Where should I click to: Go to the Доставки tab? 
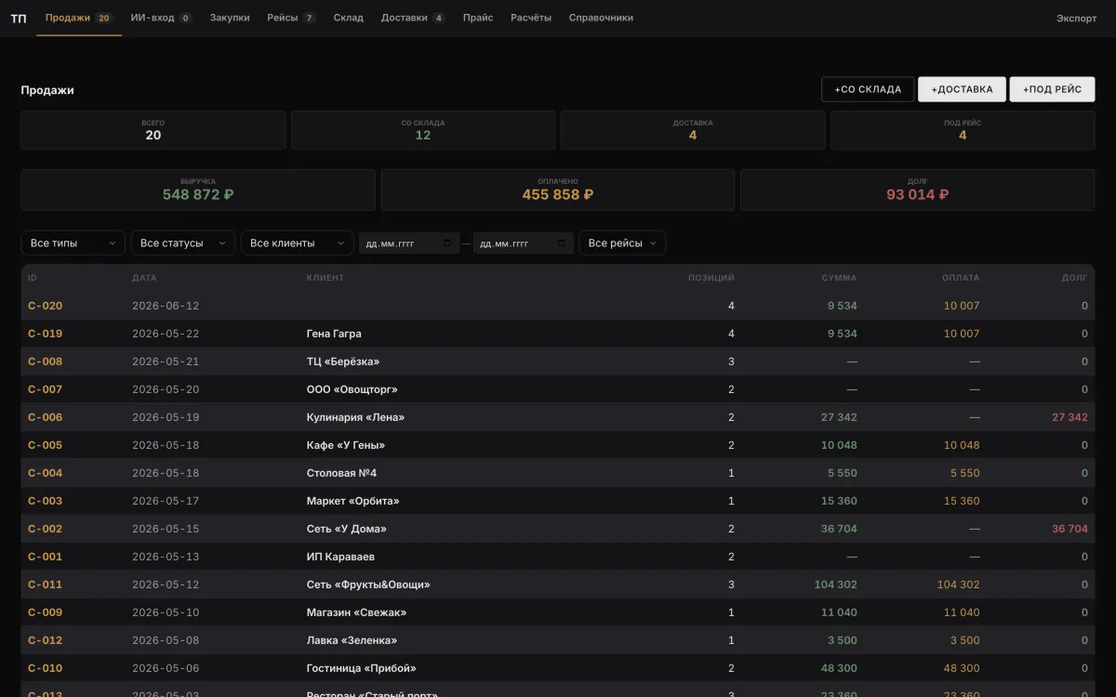click(x=413, y=18)
